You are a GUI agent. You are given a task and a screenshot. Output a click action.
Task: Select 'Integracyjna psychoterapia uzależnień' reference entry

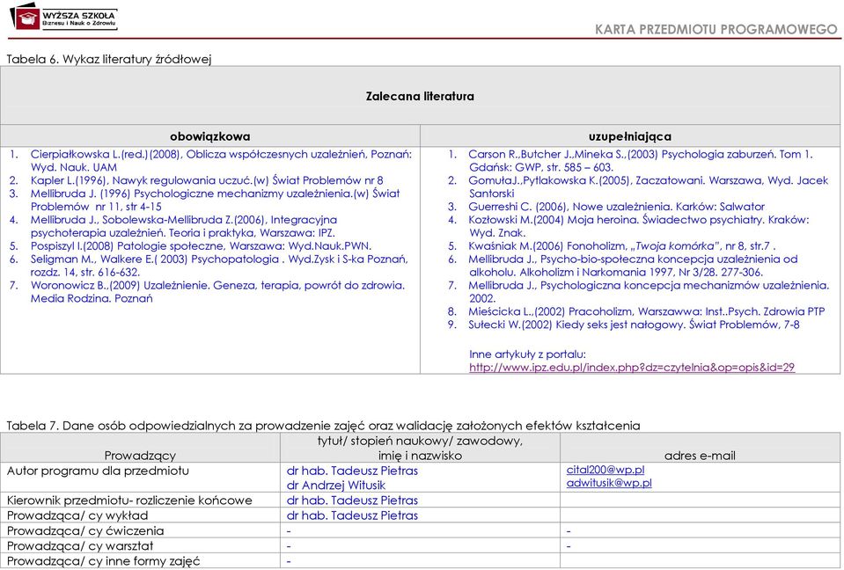184,226
